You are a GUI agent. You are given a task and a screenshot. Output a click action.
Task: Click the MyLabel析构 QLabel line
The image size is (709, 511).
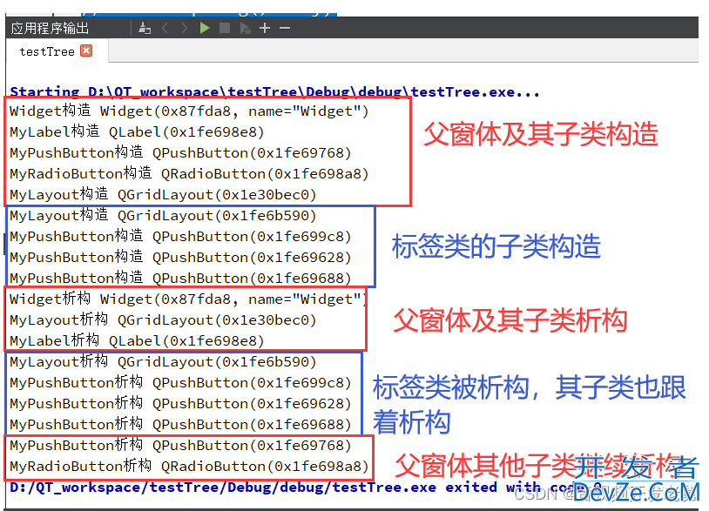click(x=137, y=340)
